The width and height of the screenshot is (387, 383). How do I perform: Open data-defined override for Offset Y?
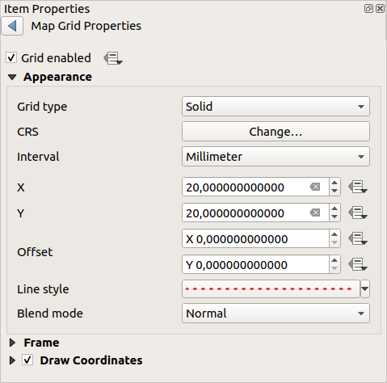tap(358, 264)
